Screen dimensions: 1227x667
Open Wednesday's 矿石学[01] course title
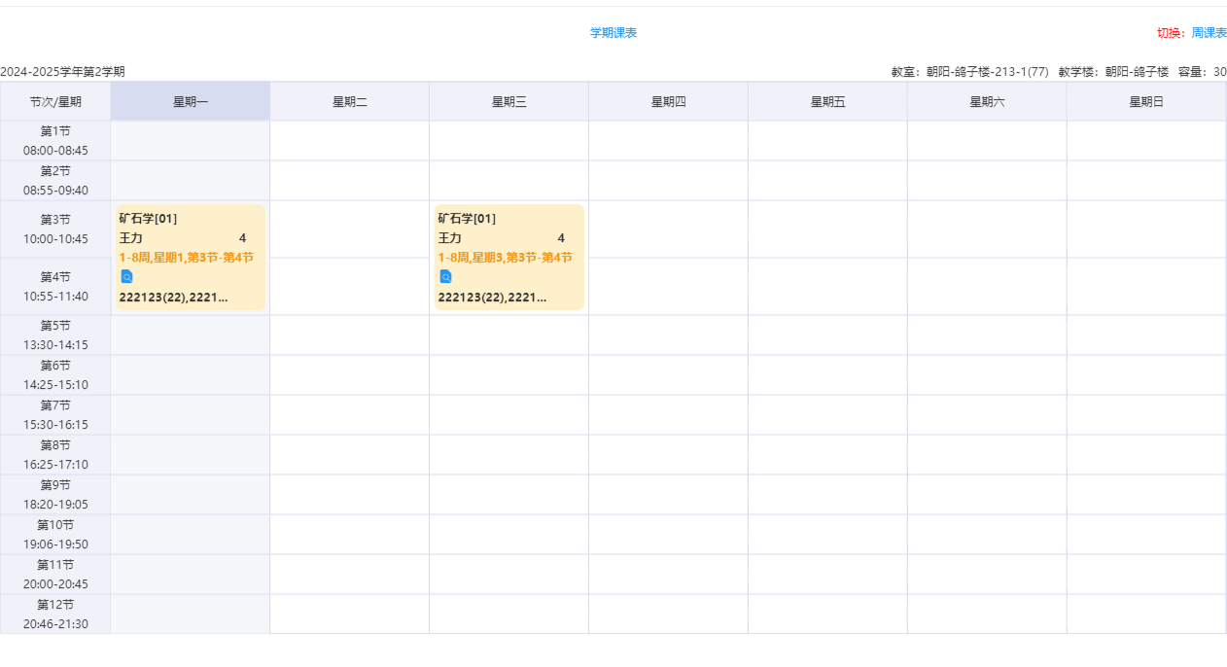tap(467, 219)
